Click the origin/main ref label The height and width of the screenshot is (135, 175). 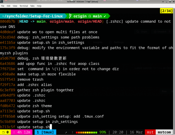pos(62,22)
